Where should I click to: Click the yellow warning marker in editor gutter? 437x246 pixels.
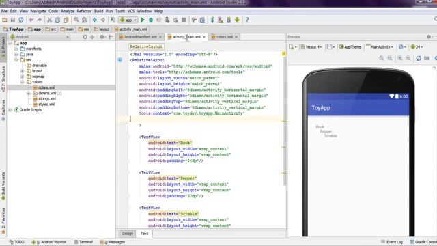pyautogui.click(x=284, y=53)
